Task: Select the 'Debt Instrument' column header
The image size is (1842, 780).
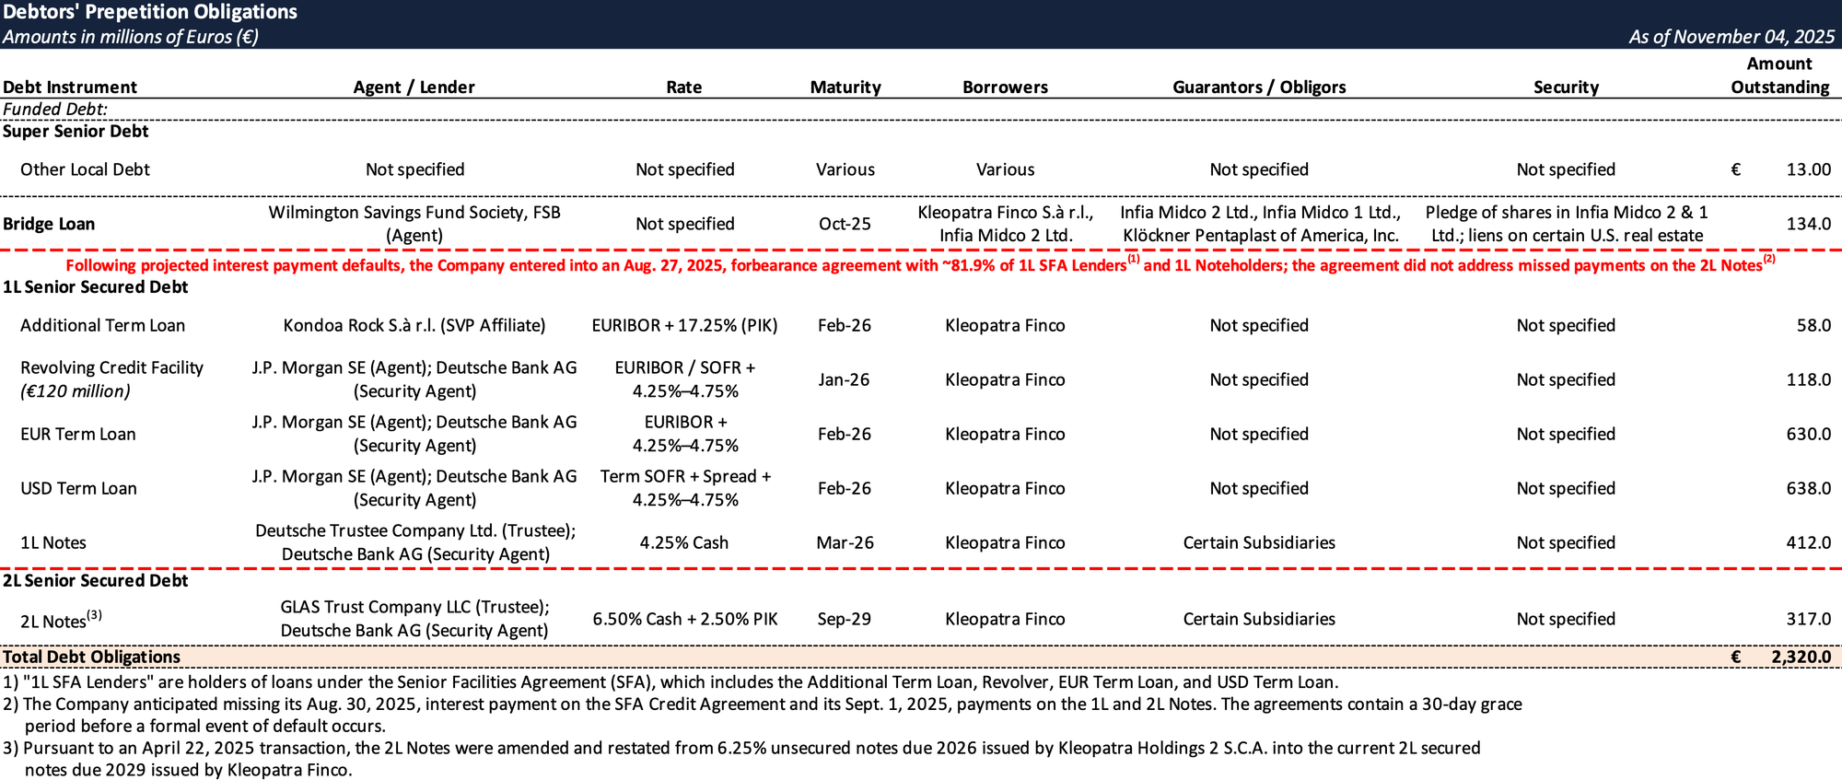Action: (x=70, y=87)
